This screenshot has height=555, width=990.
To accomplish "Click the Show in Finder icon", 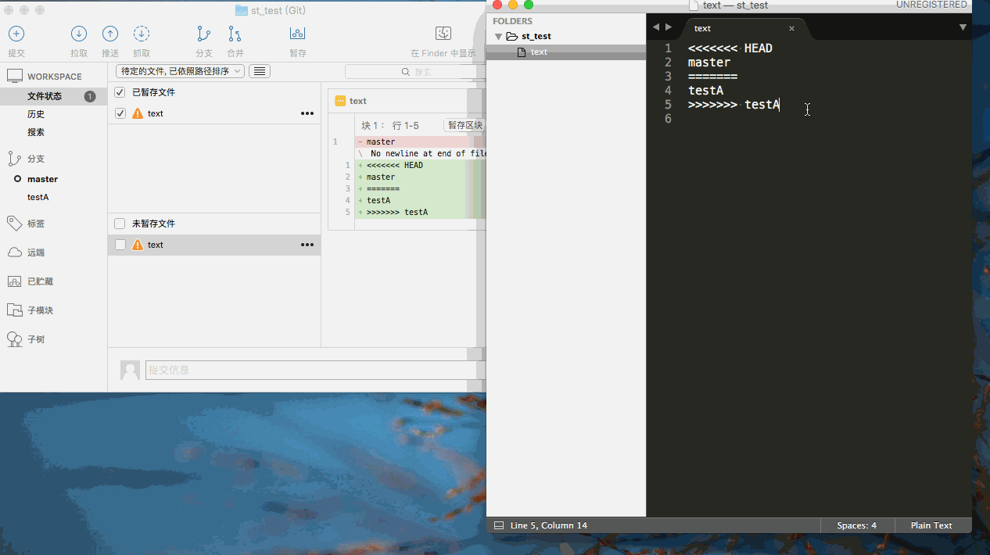I will [x=443, y=34].
